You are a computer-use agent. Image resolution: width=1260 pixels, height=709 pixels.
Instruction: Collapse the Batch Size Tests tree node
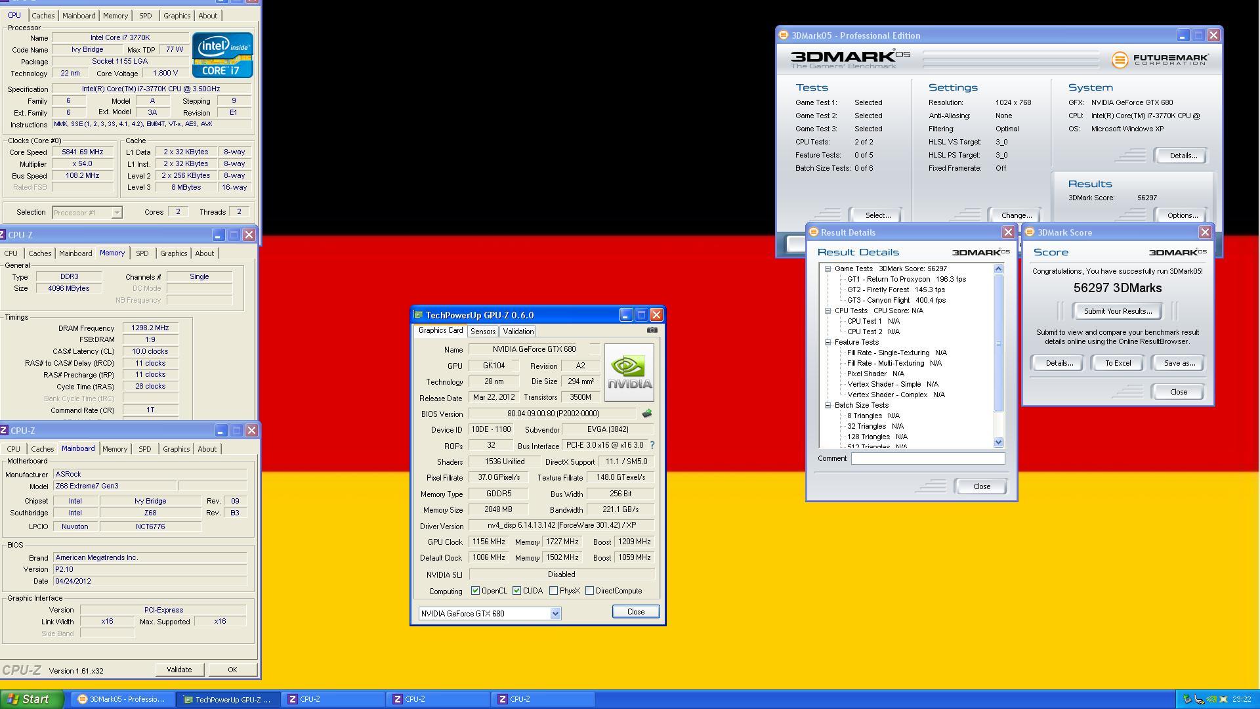pos(828,405)
